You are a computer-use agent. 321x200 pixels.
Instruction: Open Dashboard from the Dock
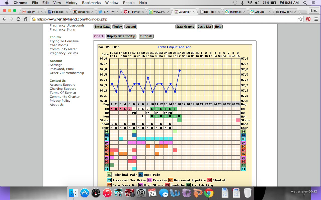[x=96, y=193]
